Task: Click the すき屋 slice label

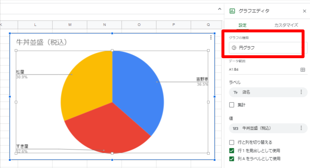Action: pyautogui.click(x=22, y=146)
